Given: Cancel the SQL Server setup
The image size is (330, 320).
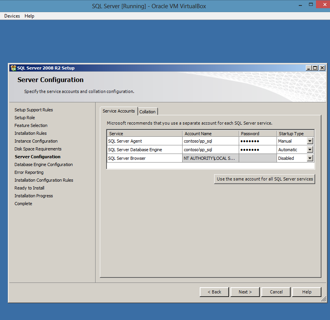Looking at the screenshot, I should click(x=276, y=292).
